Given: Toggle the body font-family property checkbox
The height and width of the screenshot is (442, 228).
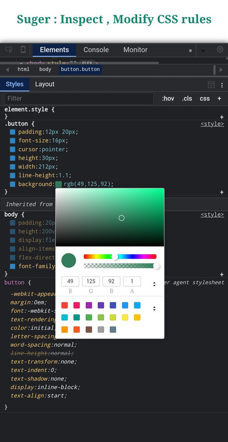Looking at the screenshot, I should point(12,266).
